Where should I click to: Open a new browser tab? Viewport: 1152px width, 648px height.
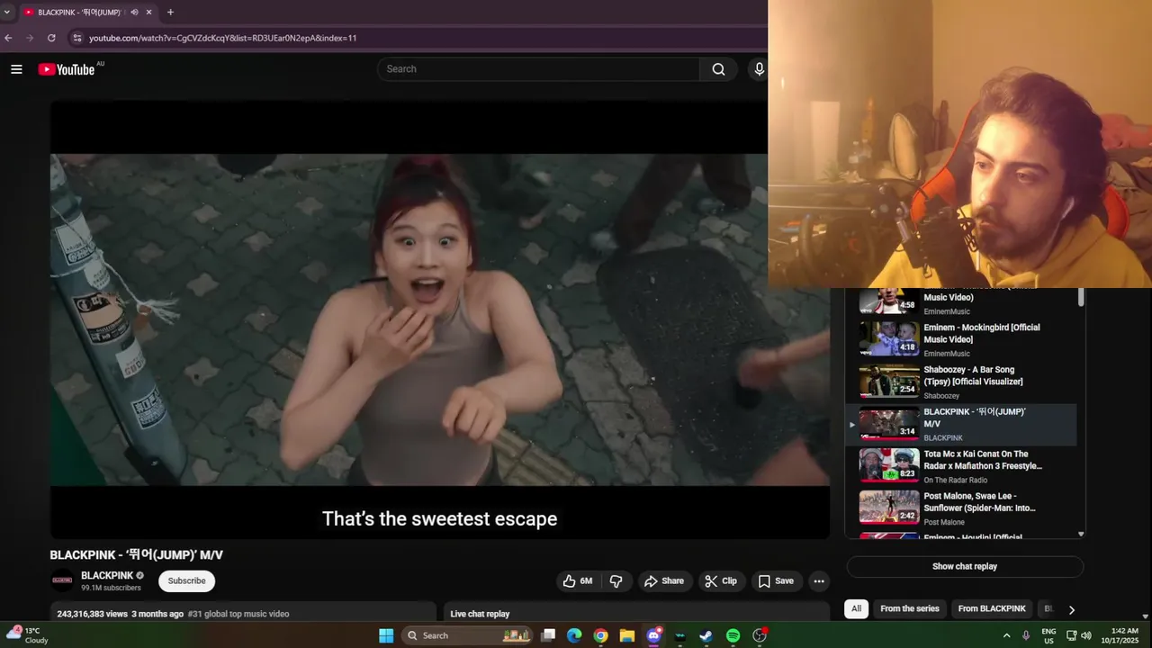tap(170, 12)
